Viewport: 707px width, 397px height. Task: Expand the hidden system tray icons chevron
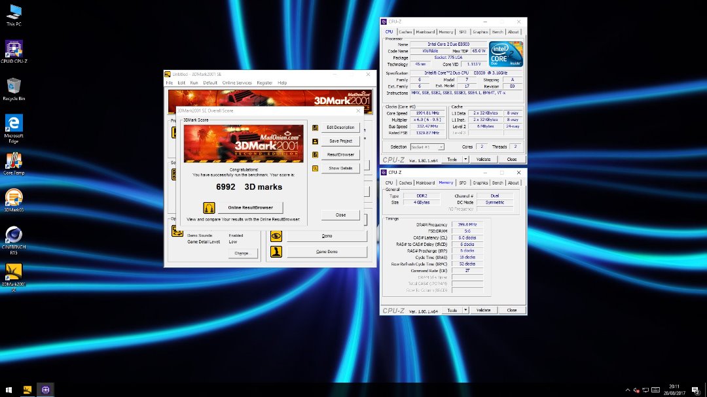[x=628, y=390]
